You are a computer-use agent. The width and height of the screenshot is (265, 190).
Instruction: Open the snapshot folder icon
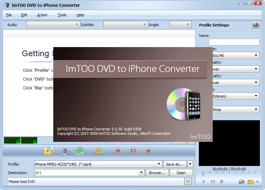251,182
